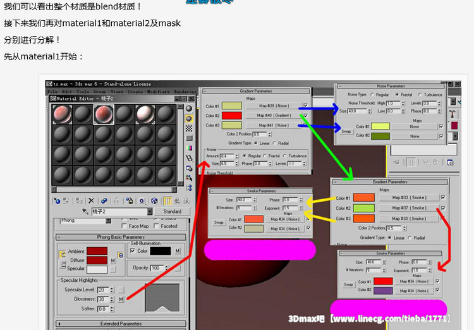Open the Phong shader type dropdown
474x330 pixels.
click(109, 220)
